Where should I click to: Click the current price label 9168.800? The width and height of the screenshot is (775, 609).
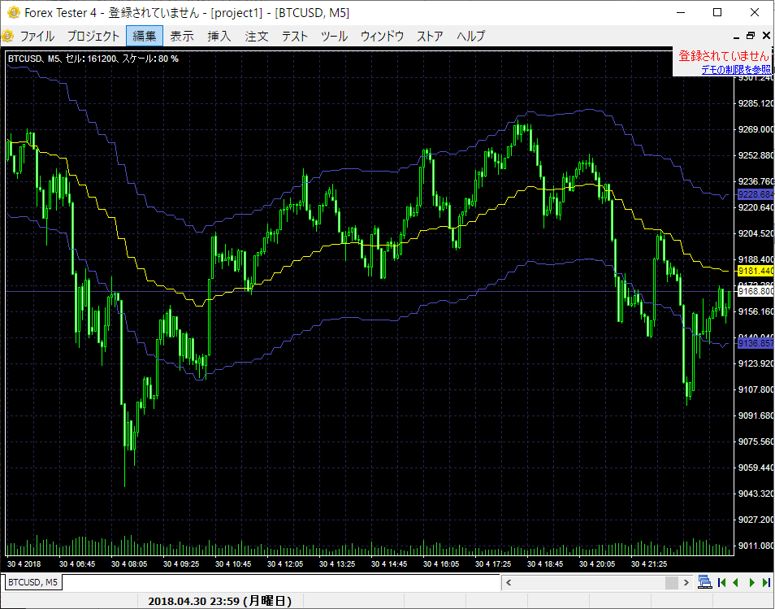pyautogui.click(x=756, y=291)
